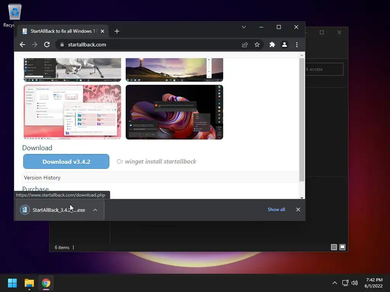
Task: Select the Recycle Bin desktop icon
Action: (14, 15)
